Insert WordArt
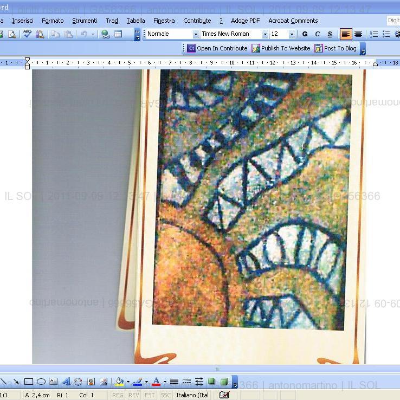400x400 pixels. tap(66, 382)
